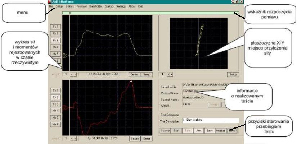297x144 pixels.
Task: Open the File menu
Action: [51, 6]
